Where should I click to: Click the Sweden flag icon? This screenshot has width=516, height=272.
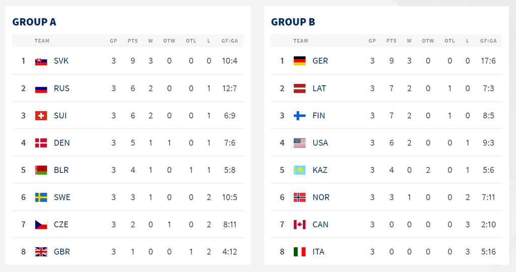pos(41,197)
